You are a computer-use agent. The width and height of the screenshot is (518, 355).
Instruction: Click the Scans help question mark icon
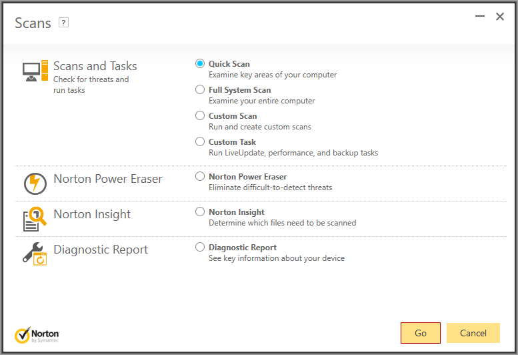(x=63, y=23)
